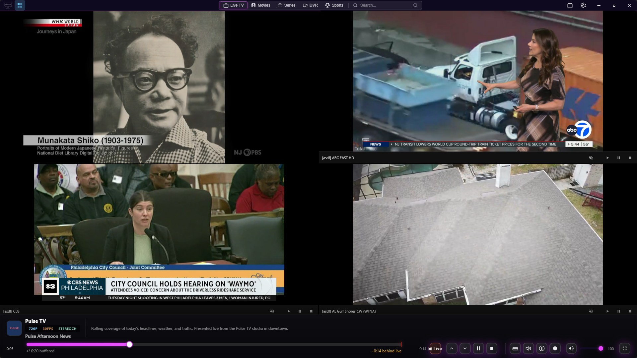Click the app logo icon in title bar
637x358 pixels.
(x=8, y=5)
